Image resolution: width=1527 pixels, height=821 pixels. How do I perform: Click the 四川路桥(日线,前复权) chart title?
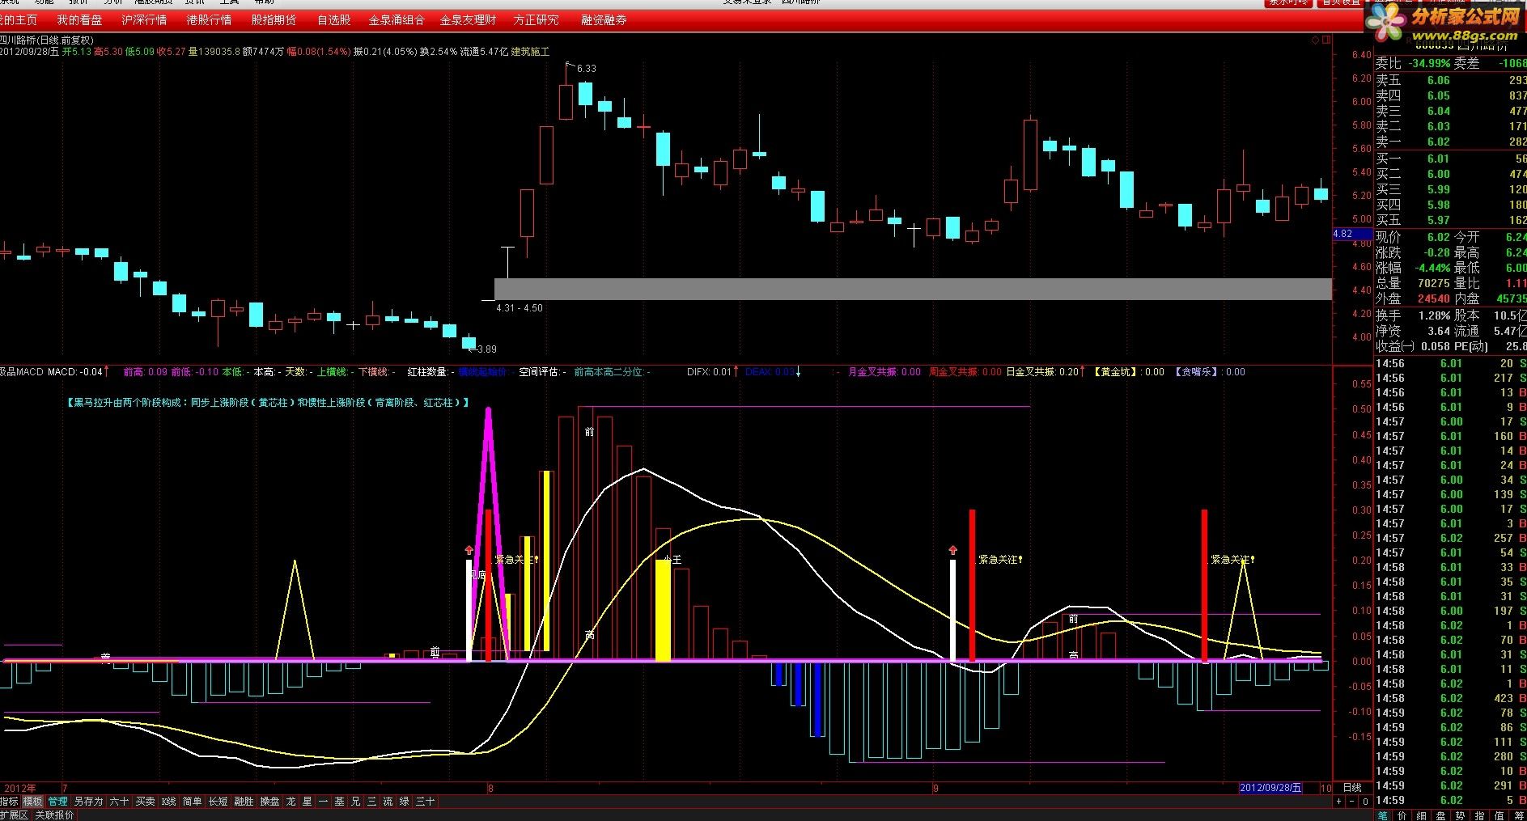coord(47,40)
